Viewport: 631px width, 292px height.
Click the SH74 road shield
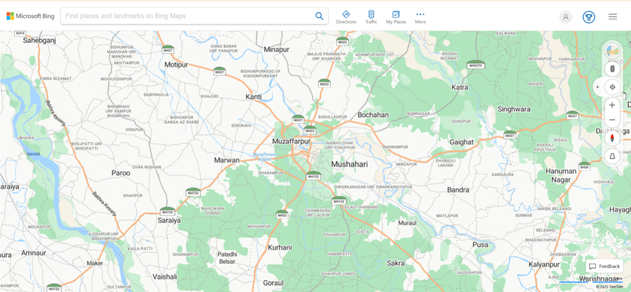coord(20,33)
